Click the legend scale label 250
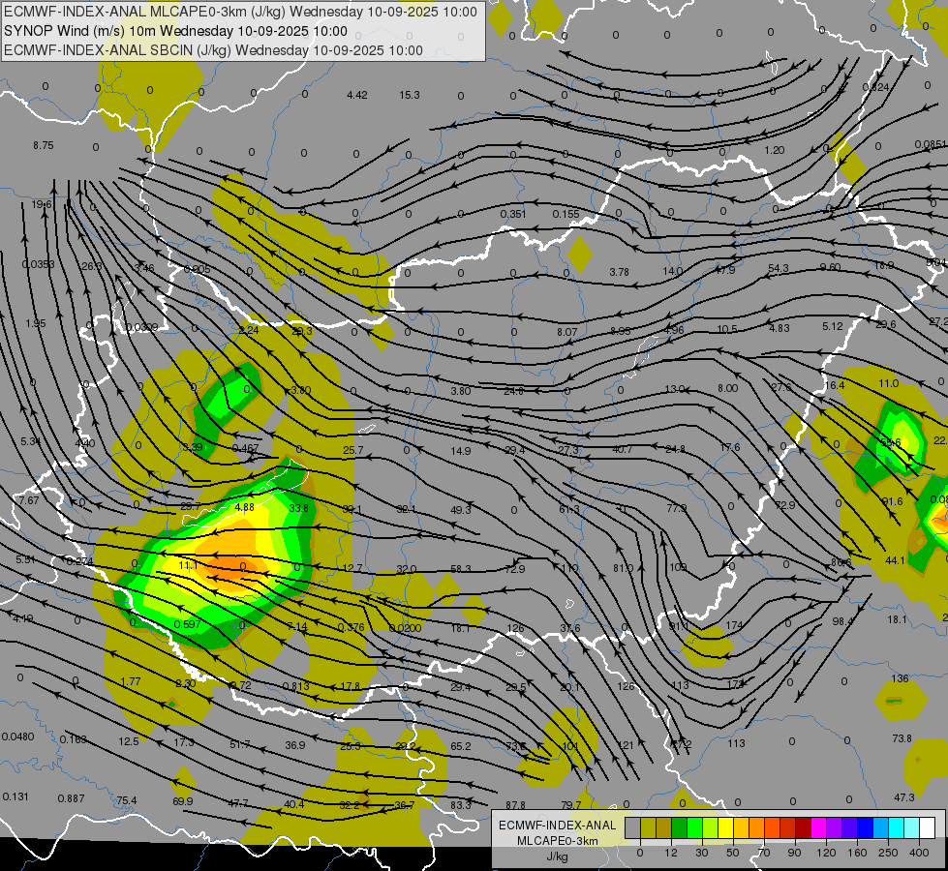Viewport: 948px width, 871px height. point(888,853)
